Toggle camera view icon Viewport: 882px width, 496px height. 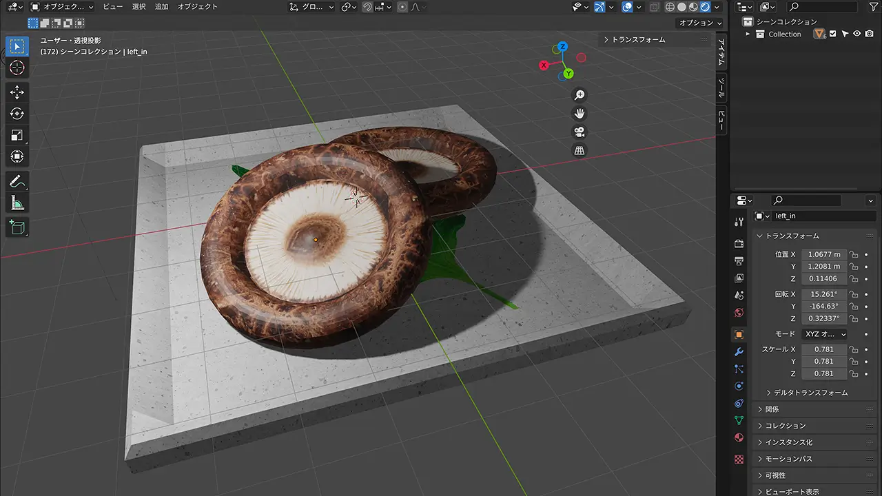point(580,132)
